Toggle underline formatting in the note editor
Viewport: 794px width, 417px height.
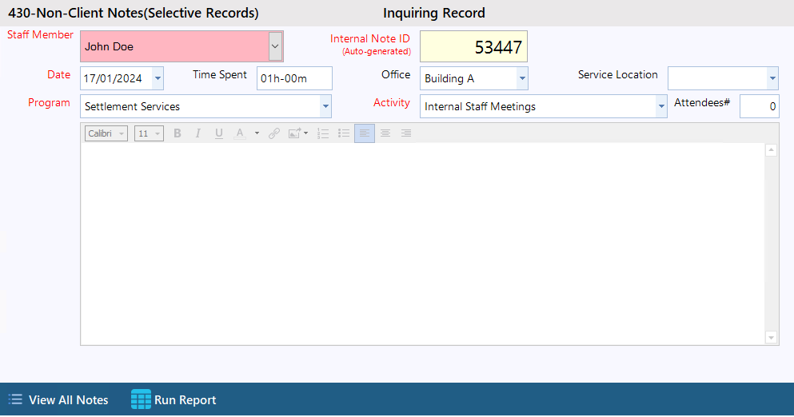pos(218,133)
